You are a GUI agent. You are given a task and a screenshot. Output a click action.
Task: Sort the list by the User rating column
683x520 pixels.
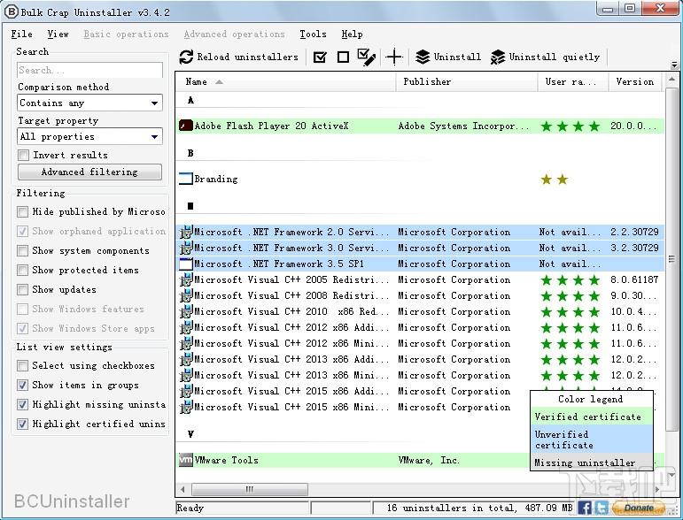coord(573,81)
